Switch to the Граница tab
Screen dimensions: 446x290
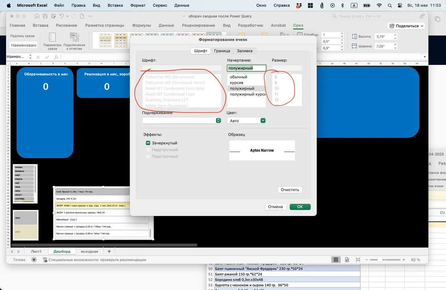click(x=222, y=51)
